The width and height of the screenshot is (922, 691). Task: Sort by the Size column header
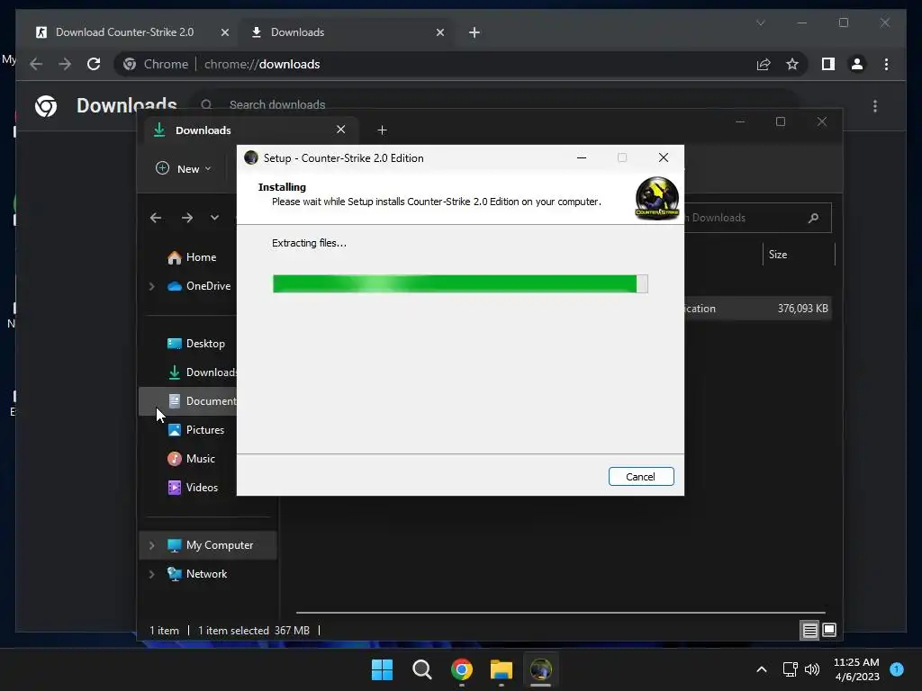(x=799, y=255)
